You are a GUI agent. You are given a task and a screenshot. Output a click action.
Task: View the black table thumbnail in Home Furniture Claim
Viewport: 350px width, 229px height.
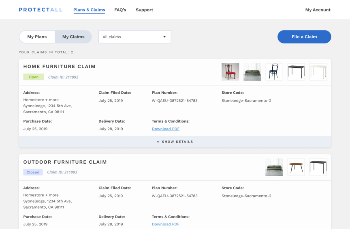pyautogui.click(x=296, y=72)
